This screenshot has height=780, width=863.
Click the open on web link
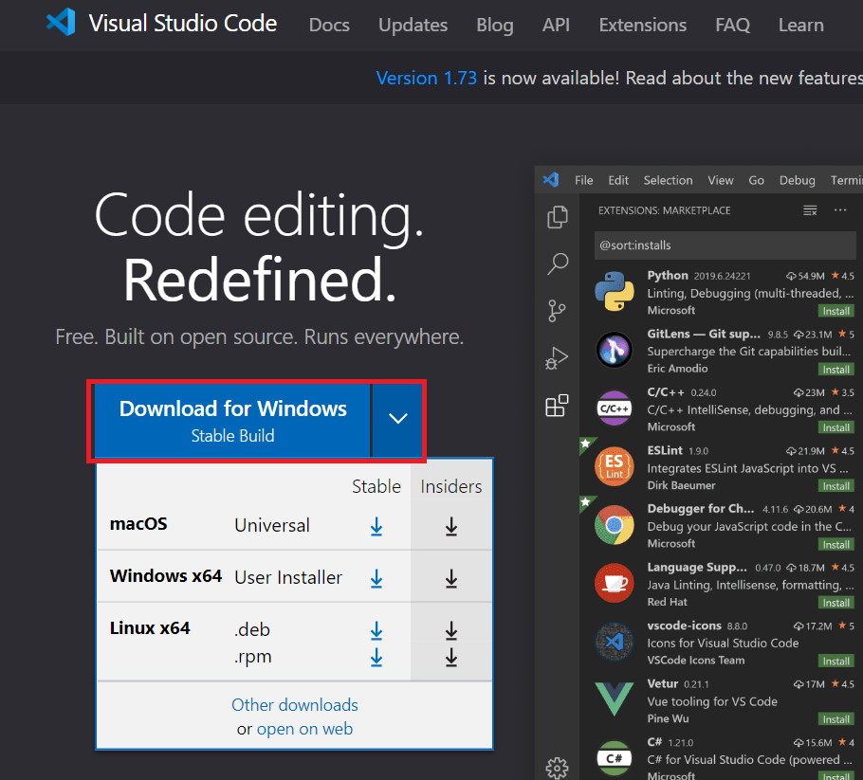pyautogui.click(x=304, y=729)
